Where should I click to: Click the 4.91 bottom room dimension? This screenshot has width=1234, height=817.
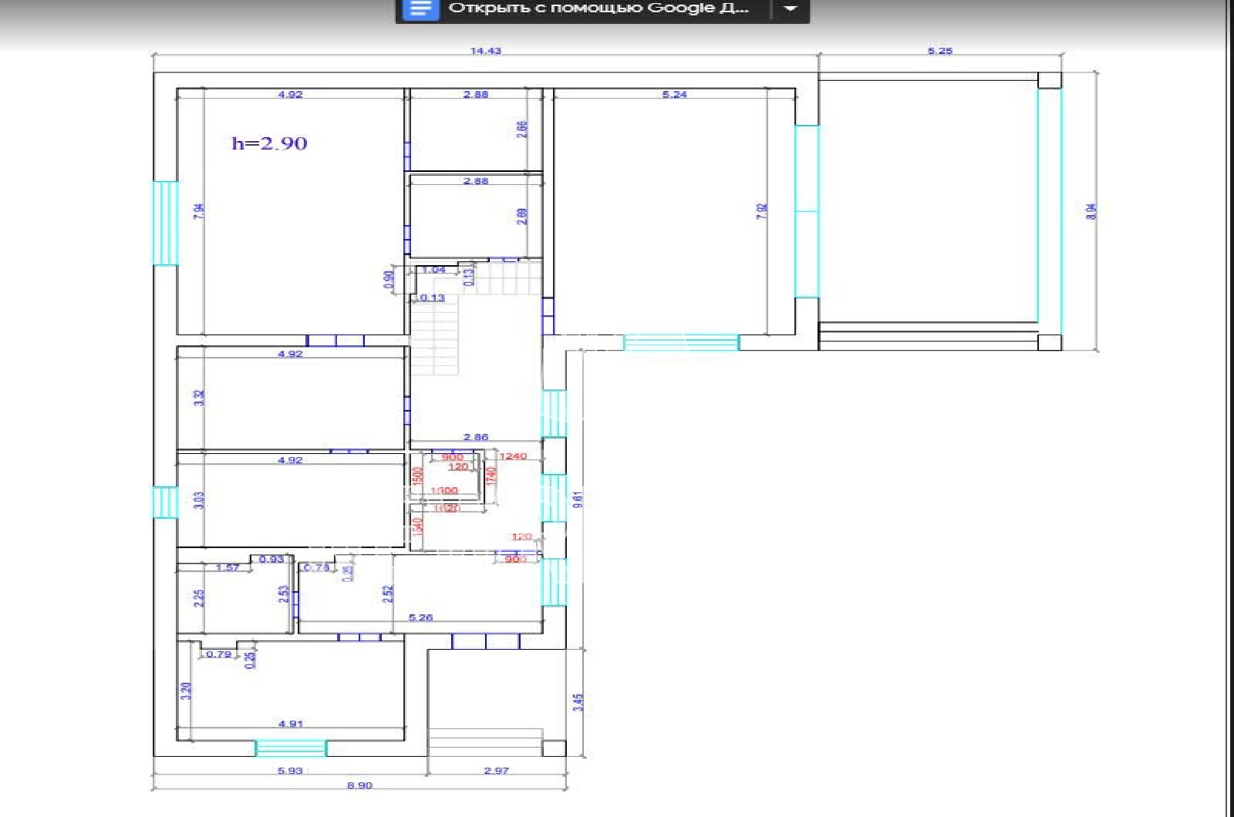pyautogui.click(x=291, y=724)
